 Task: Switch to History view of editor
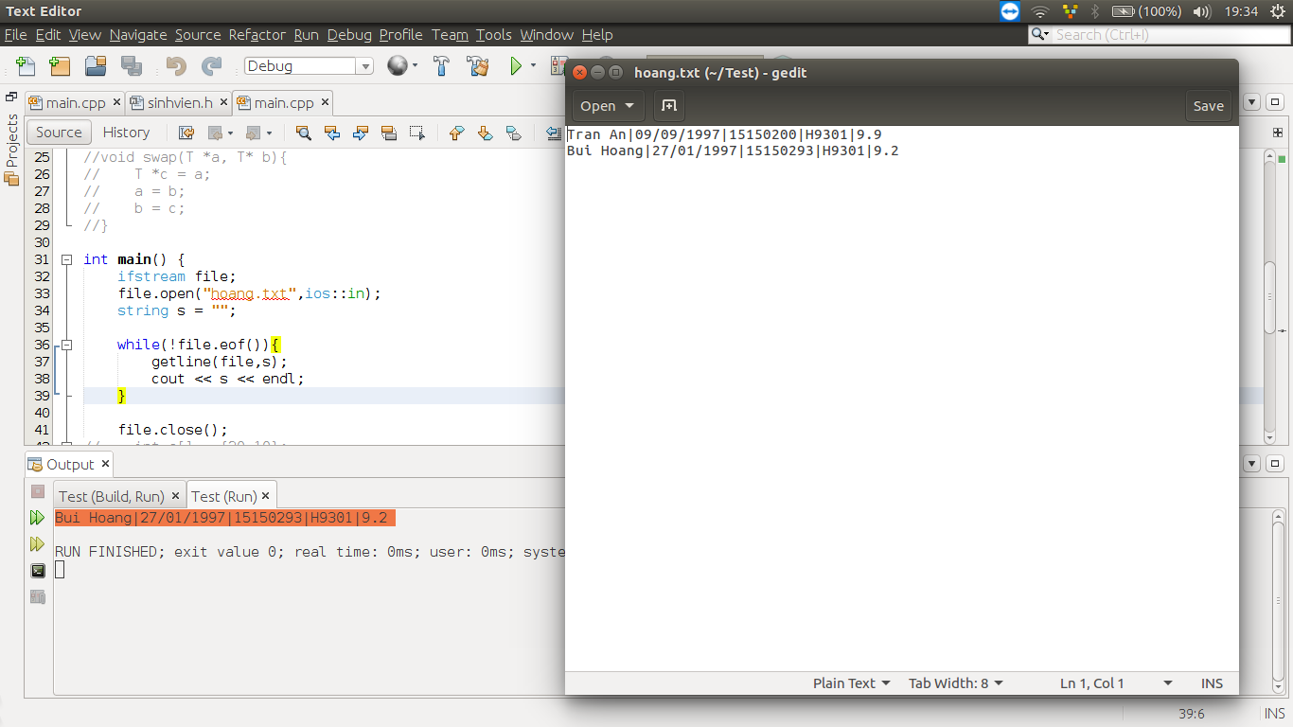[x=126, y=133]
